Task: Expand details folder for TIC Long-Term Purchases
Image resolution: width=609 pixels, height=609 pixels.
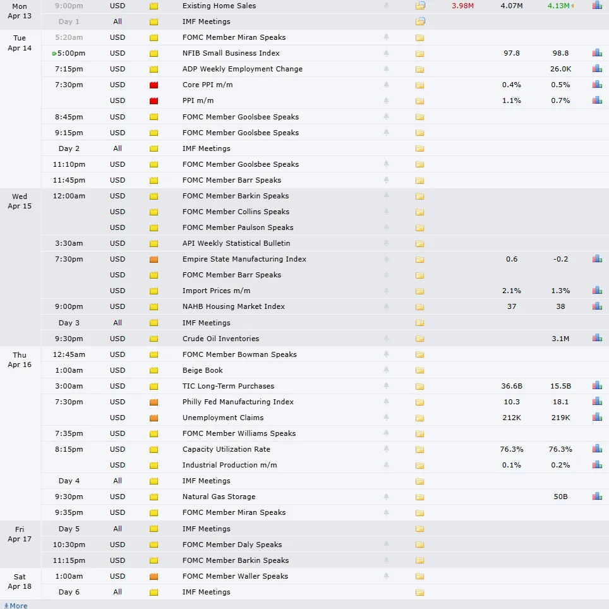Action: click(x=419, y=387)
